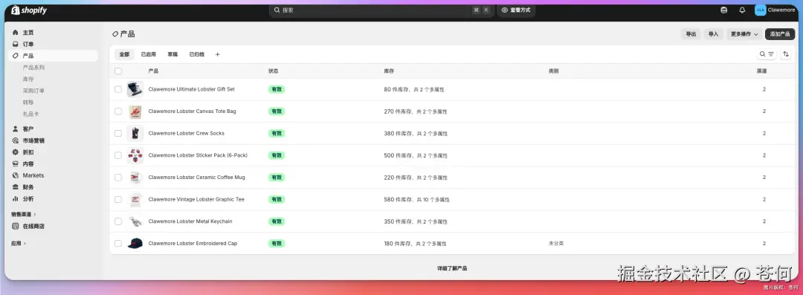The image size is (803, 295).
Task: Click the 库存 column header
Action: coord(389,71)
